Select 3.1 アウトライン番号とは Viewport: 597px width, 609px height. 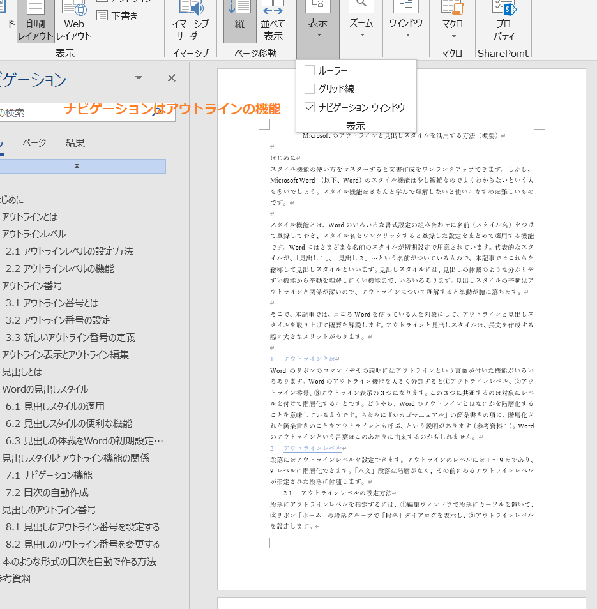pyautogui.click(x=52, y=303)
